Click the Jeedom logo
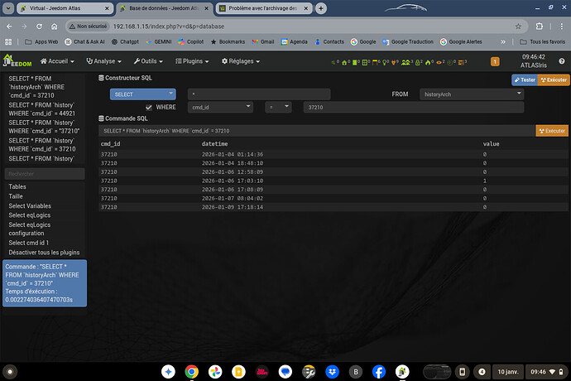Viewport: 571px width, 381px height. (17, 61)
